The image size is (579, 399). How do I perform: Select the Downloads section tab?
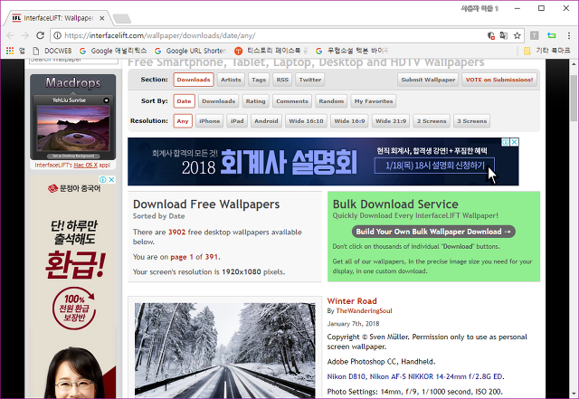[194, 80]
